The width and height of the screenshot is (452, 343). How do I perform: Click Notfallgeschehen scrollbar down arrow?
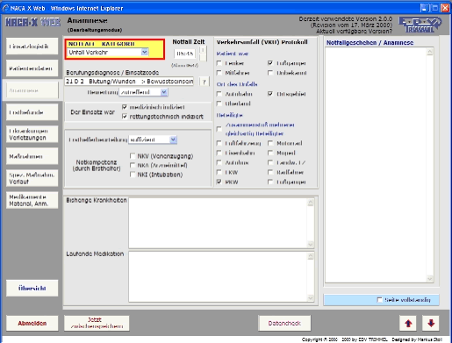tap(430, 279)
